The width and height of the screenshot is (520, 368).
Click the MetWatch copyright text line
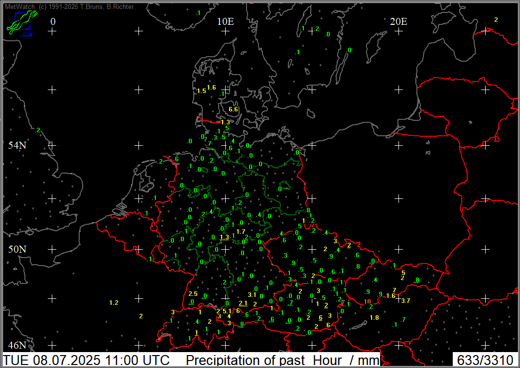[x=69, y=6]
